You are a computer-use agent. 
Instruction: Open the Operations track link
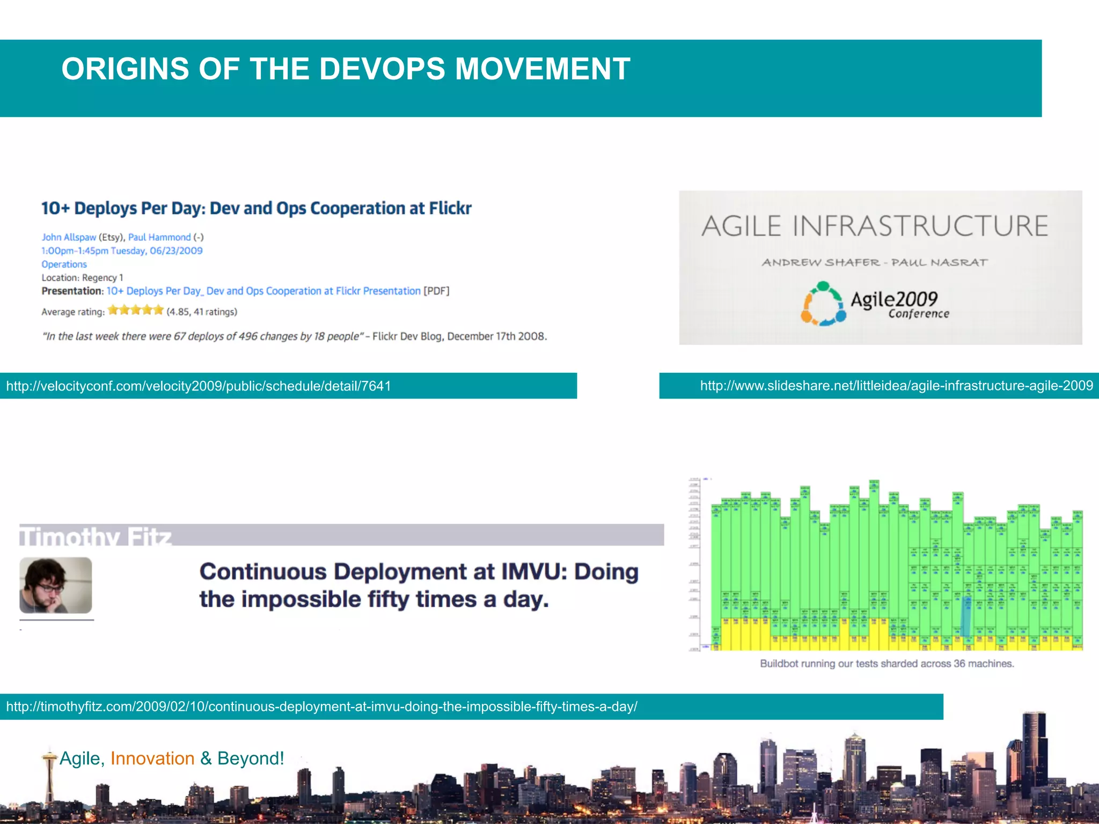pos(64,264)
